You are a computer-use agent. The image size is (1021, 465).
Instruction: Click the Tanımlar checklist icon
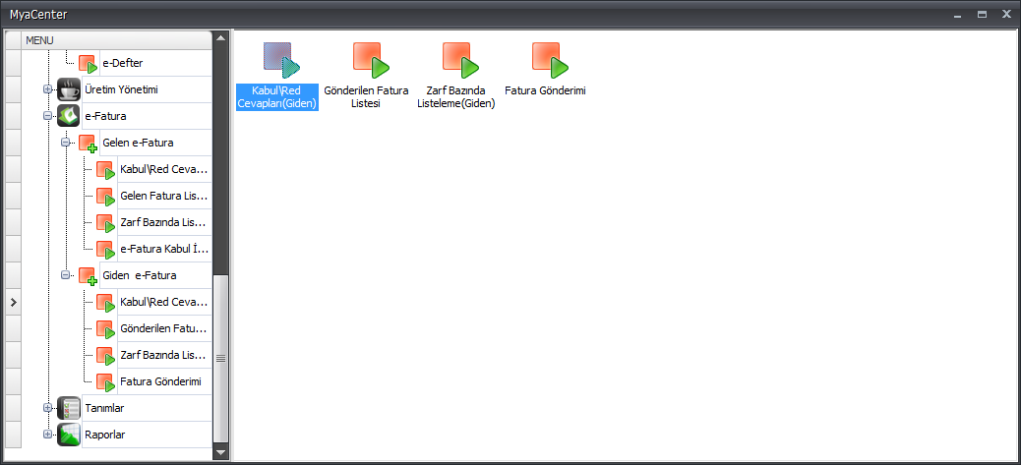69,408
